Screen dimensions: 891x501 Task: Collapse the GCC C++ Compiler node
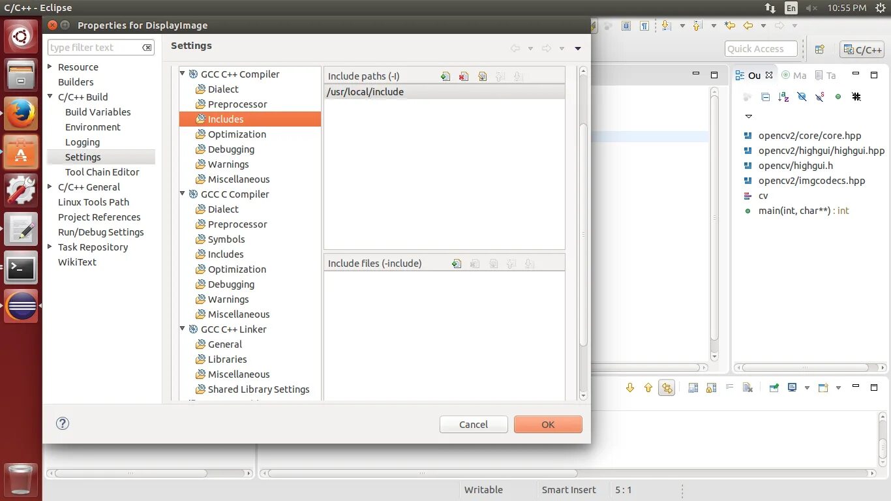[183, 74]
